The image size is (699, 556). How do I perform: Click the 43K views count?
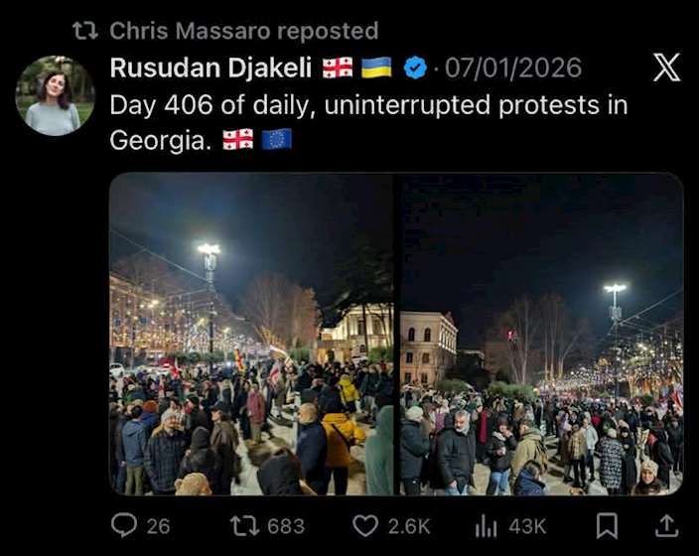(527, 526)
